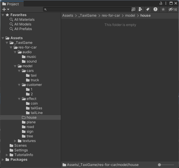The width and height of the screenshot is (179, 168).
Task: Toggle the Project window lock
Action: pyautogui.click(x=161, y=3)
